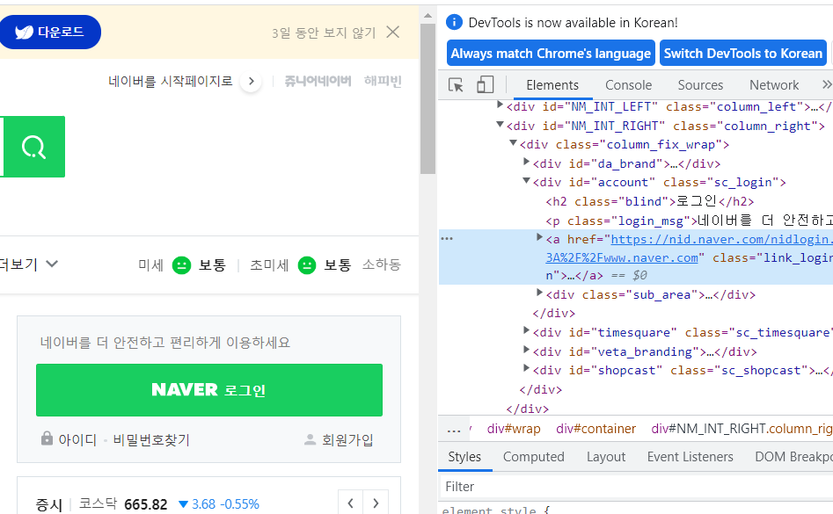833x514 pixels.
Task: Switch to the Network tab
Action: (x=774, y=85)
